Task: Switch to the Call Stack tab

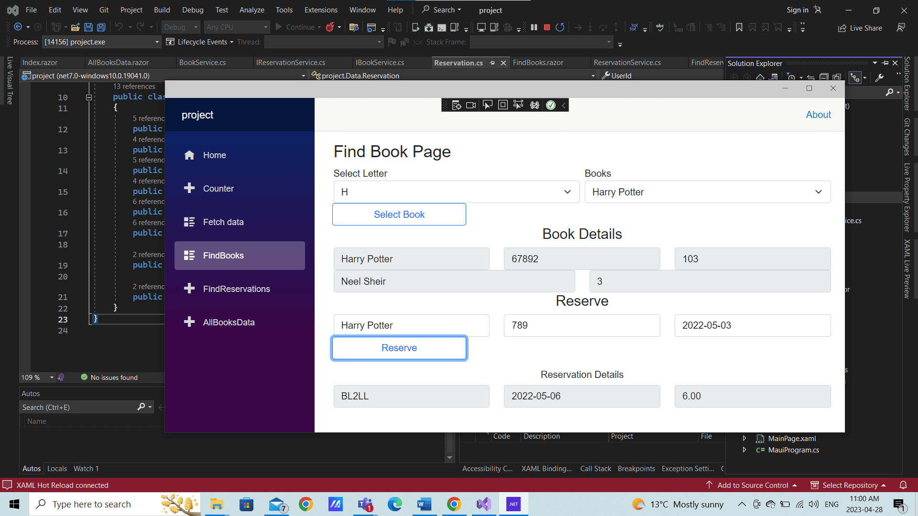Action: (x=596, y=469)
